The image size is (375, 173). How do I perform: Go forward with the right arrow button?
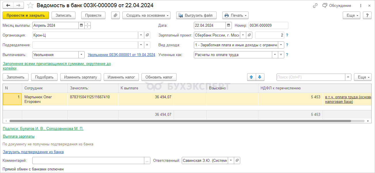pos(18,5)
